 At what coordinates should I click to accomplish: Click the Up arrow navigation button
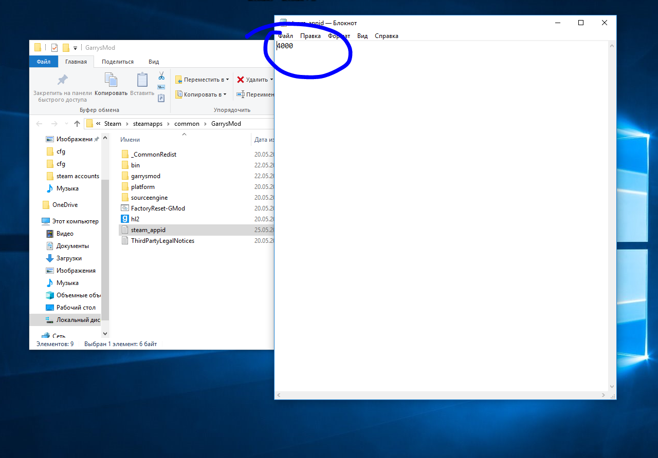pyautogui.click(x=77, y=124)
